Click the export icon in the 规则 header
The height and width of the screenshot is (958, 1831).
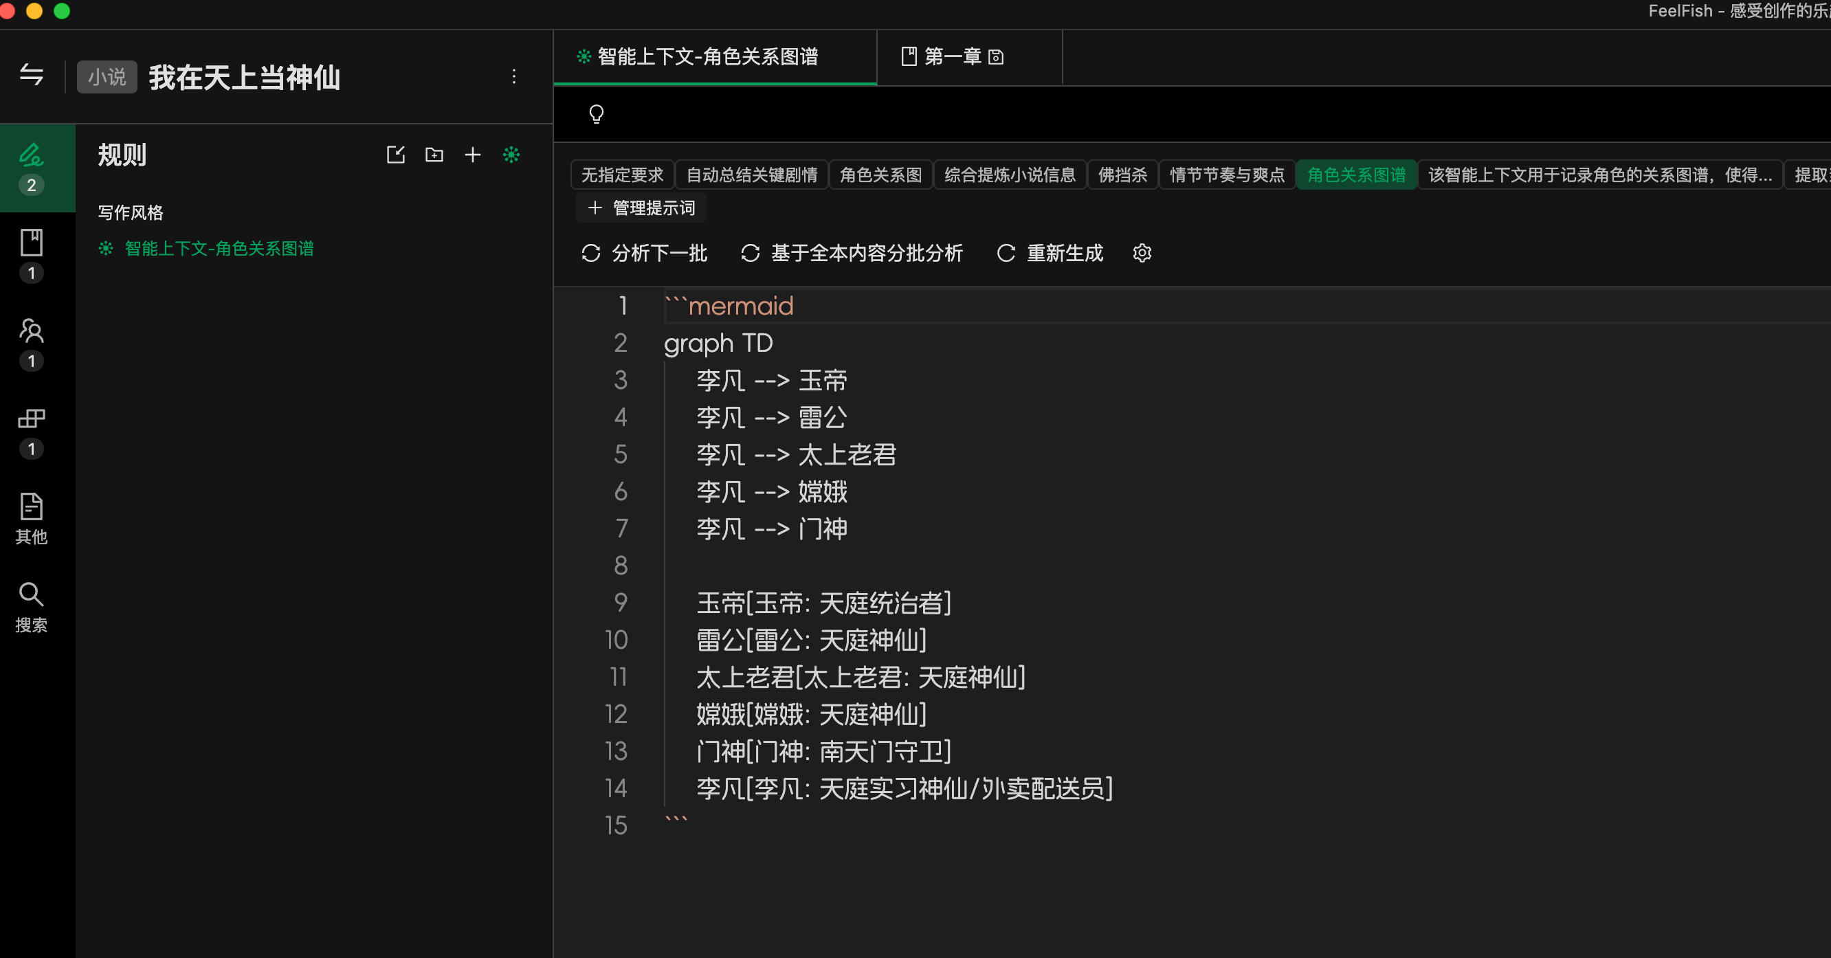(x=396, y=155)
